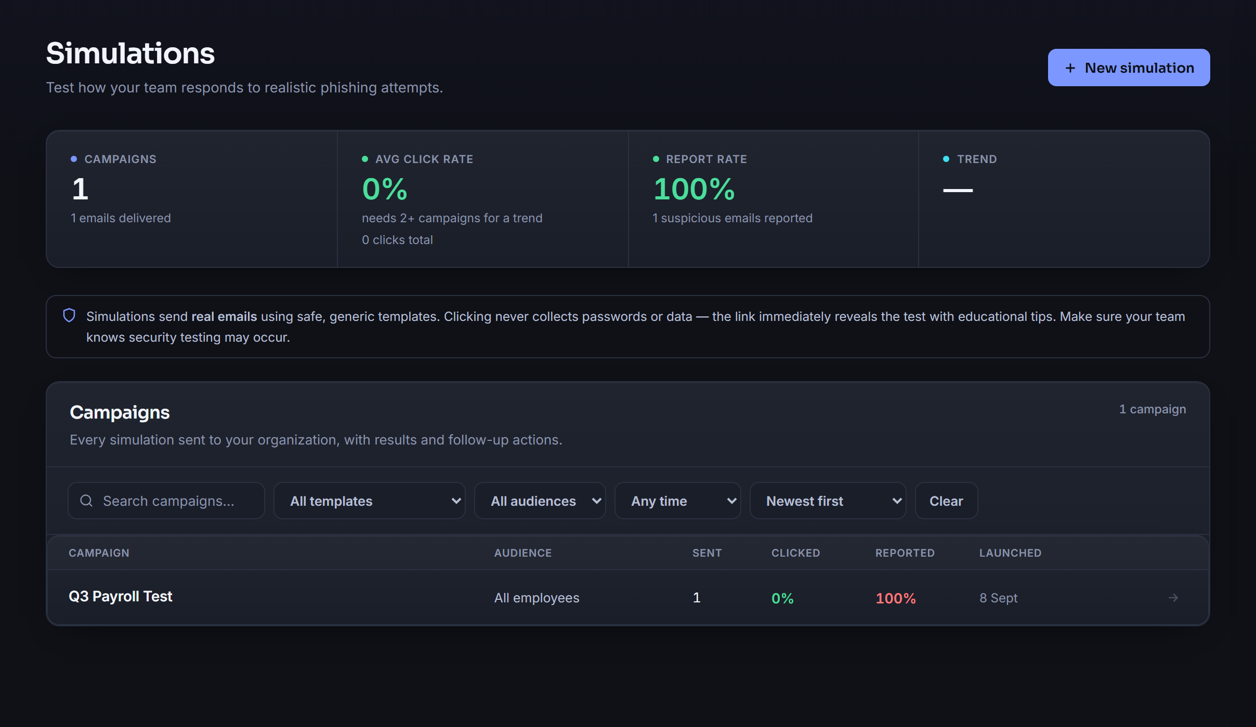1256x727 pixels.
Task: Click the 8 Sept launch date
Action: click(998, 598)
